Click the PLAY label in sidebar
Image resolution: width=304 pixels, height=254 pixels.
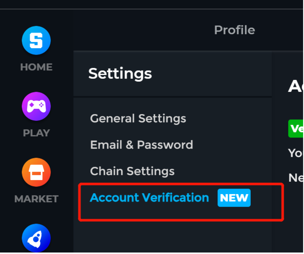pyautogui.click(x=36, y=133)
